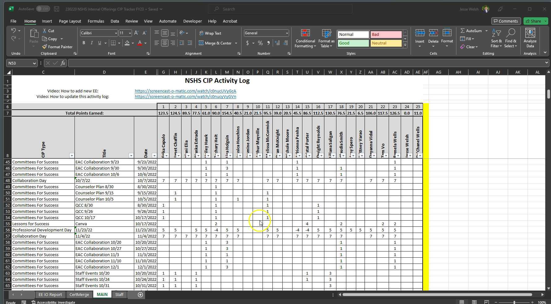Click the Share button
The height and width of the screenshot is (304, 551).
point(536,21)
